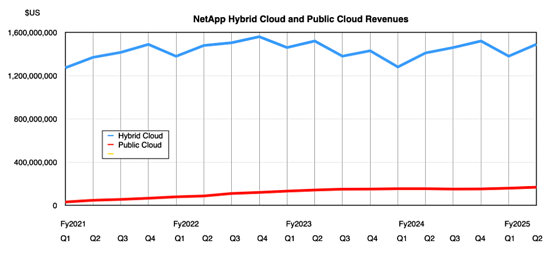Click the Fy2023 axis label
Image resolution: width=545 pixels, height=272 pixels.
coord(299,224)
